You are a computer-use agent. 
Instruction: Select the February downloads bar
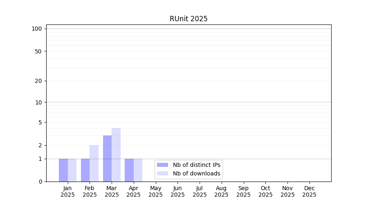click(x=94, y=164)
